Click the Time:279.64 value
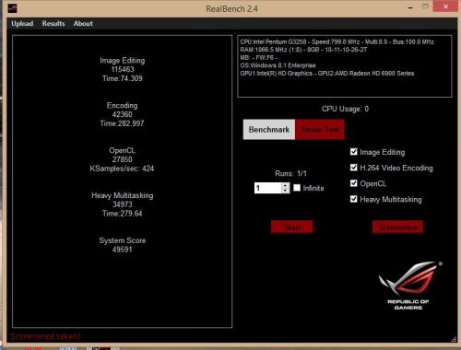Viewport: 461px width, 350px height. (x=123, y=214)
